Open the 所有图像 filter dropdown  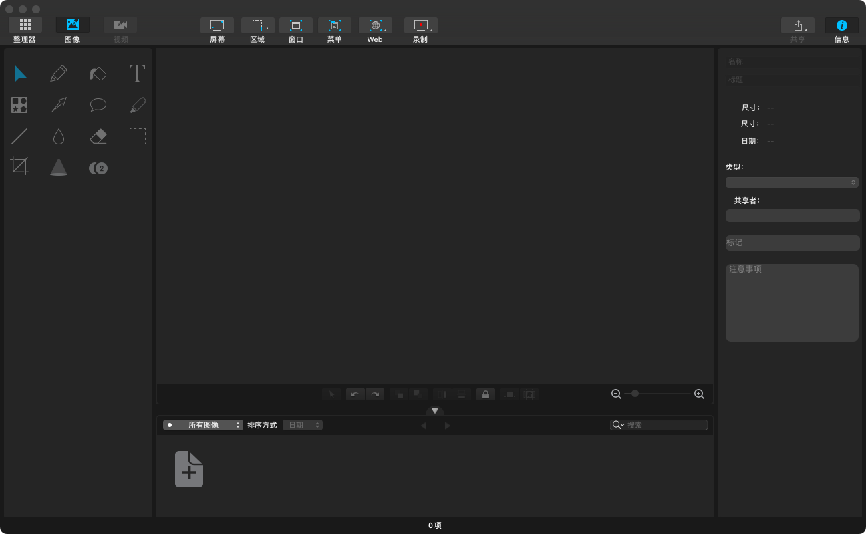[x=203, y=425]
